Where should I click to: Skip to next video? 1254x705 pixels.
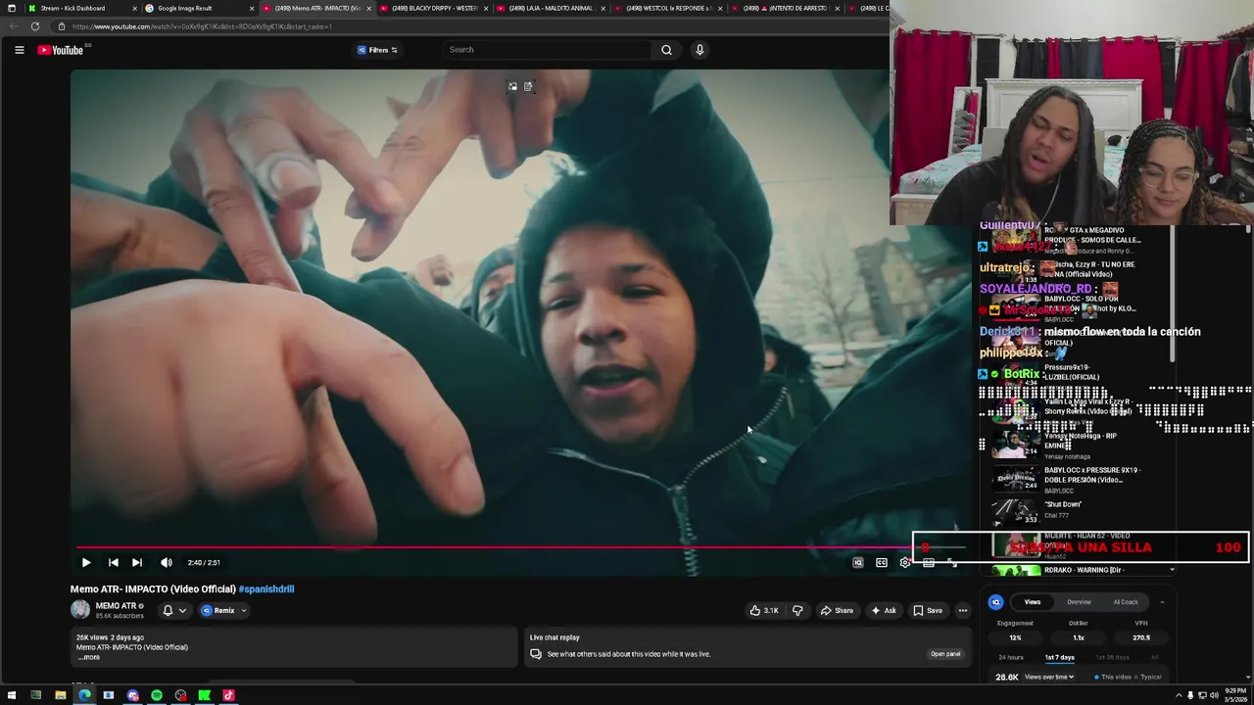pos(137,562)
